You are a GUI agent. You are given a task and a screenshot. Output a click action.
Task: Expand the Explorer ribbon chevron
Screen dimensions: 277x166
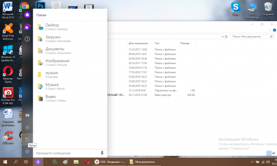pos(270,30)
